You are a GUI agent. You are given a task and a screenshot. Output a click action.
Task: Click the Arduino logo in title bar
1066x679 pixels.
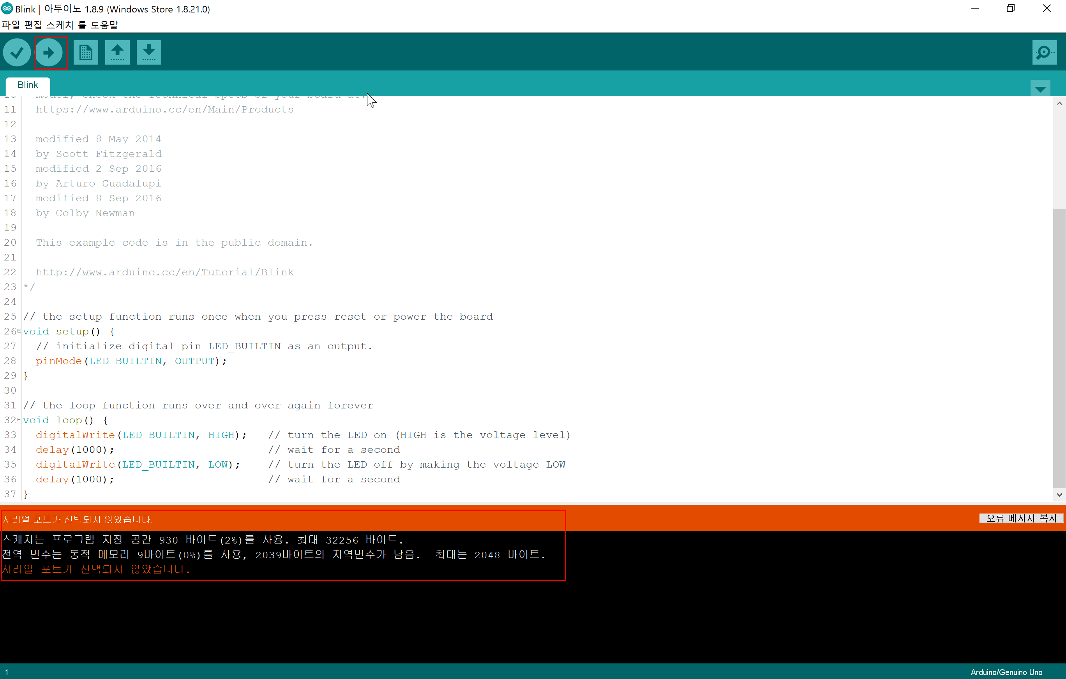(x=7, y=9)
